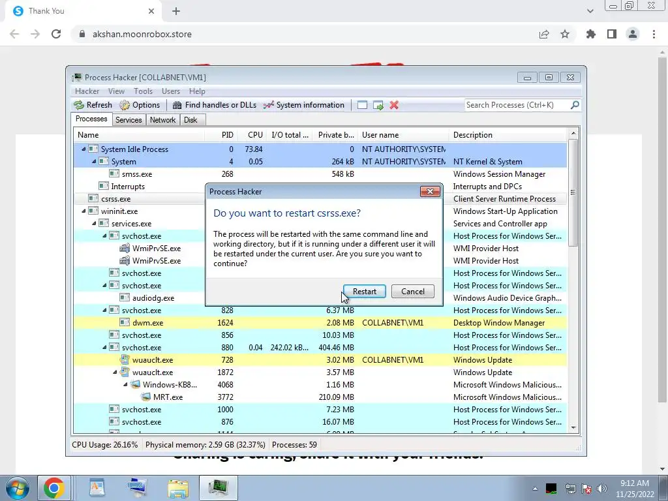Collapse the System process node

click(94, 162)
